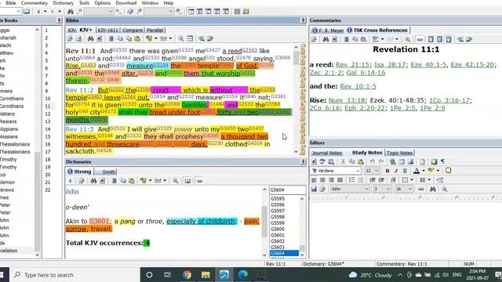Click the spell check icon in Editors toolbar
The height and width of the screenshot is (282, 502).
tap(322, 161)
